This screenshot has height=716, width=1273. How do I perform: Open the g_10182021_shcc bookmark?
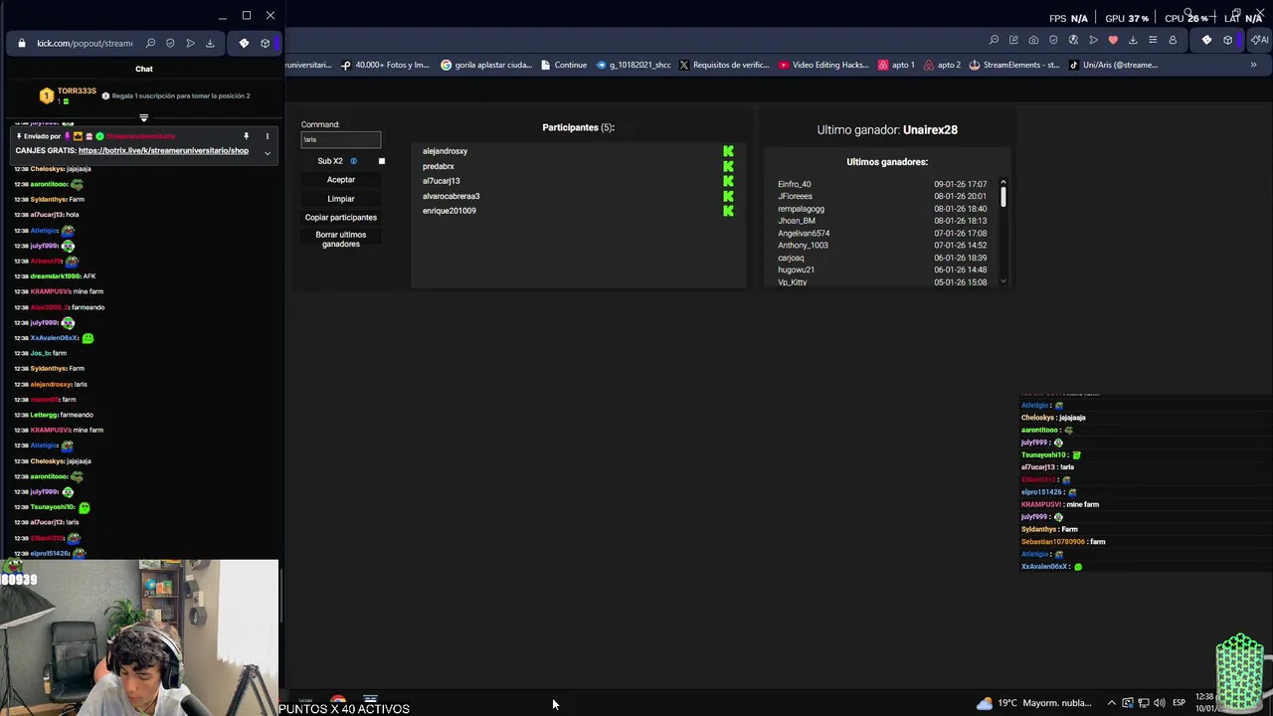tap(633, 65)
